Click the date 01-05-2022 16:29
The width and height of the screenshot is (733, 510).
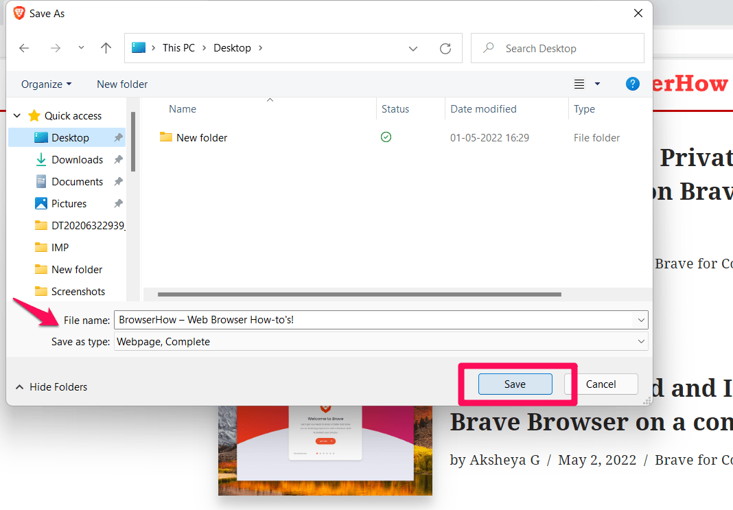[x=489, y=138]
